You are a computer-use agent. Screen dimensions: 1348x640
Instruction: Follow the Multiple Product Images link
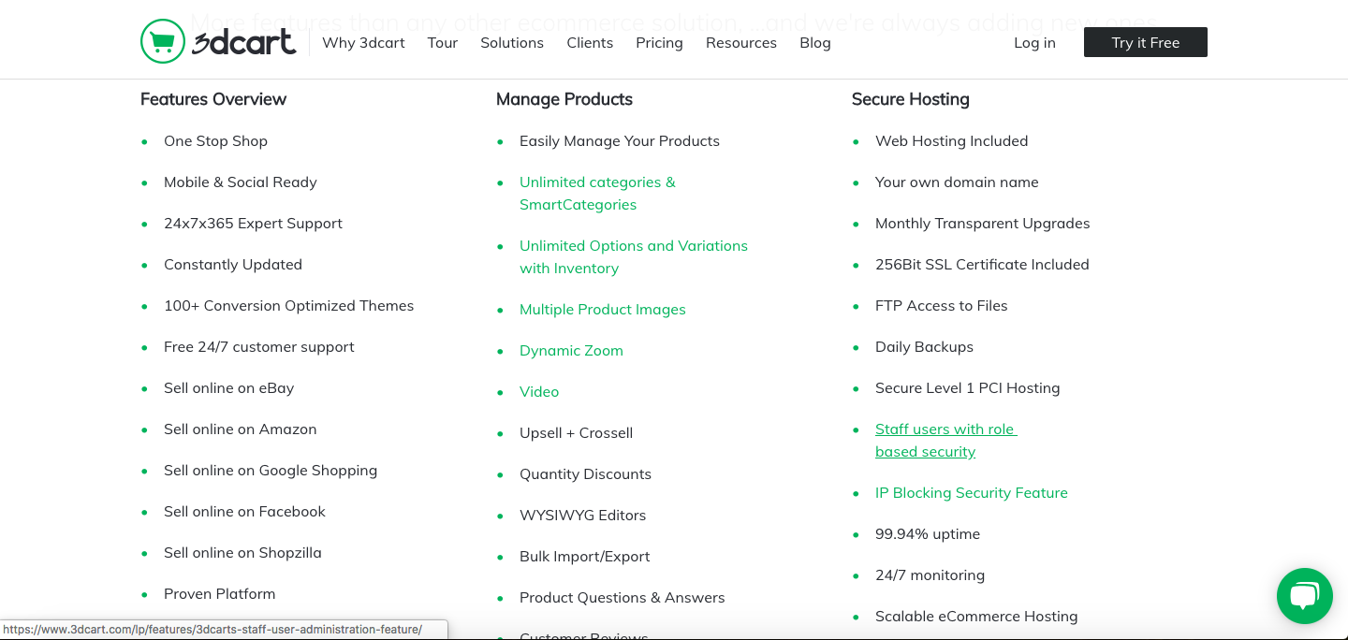603,310
